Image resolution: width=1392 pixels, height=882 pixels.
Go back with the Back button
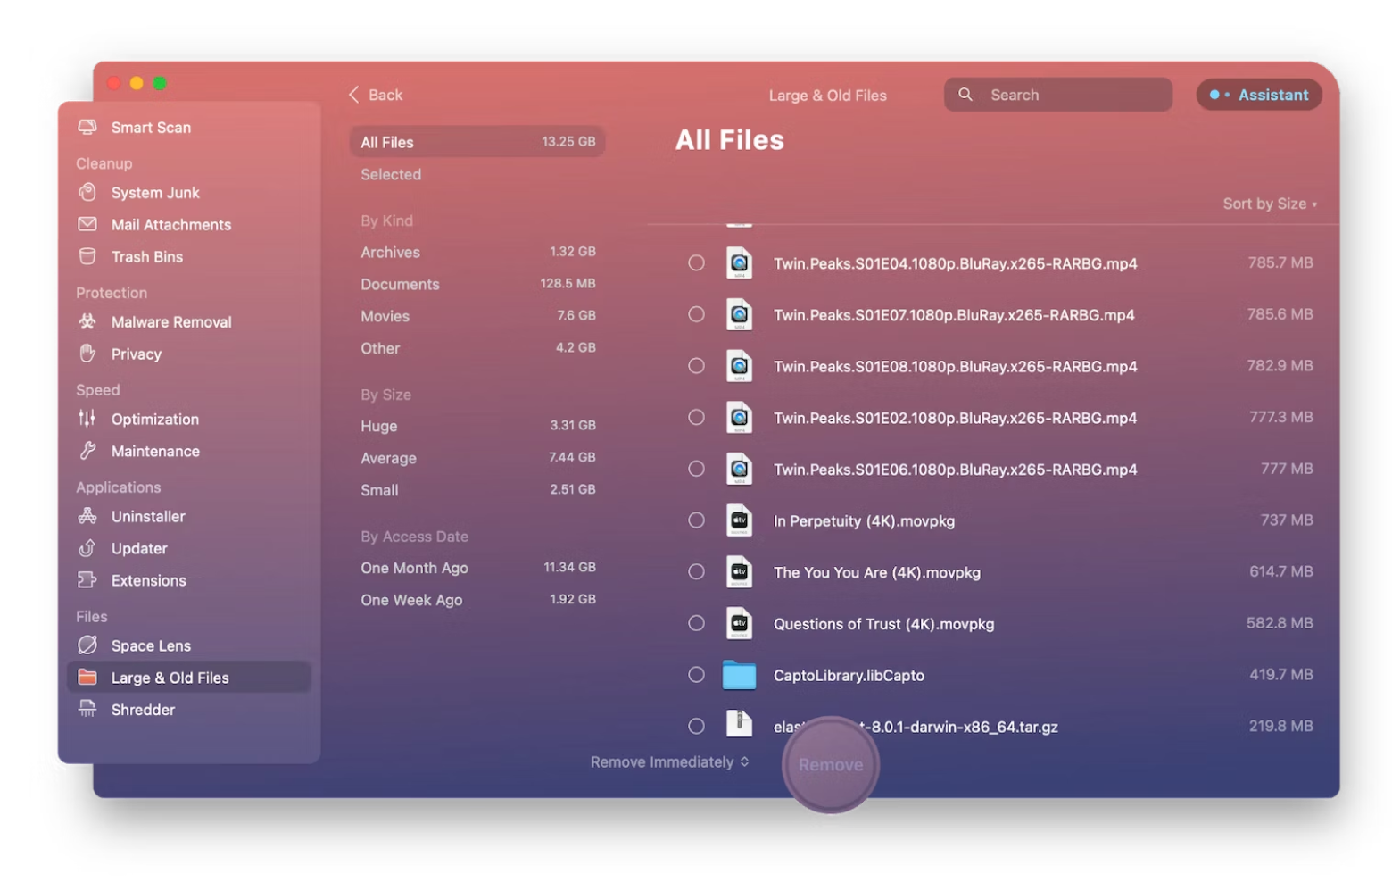coord(376,95)
